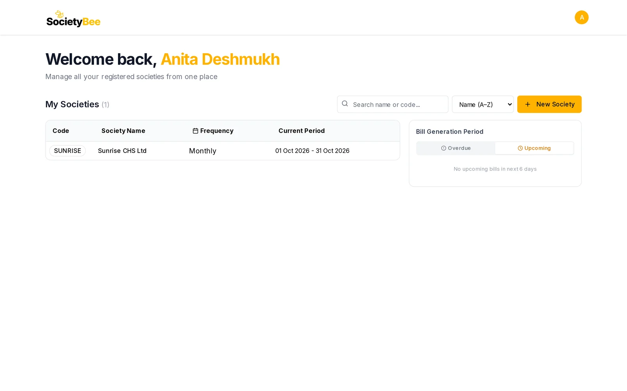The image size is (627, 391).
Task: Click the plus icon in New Society button
Action: [x=527, y=104]
